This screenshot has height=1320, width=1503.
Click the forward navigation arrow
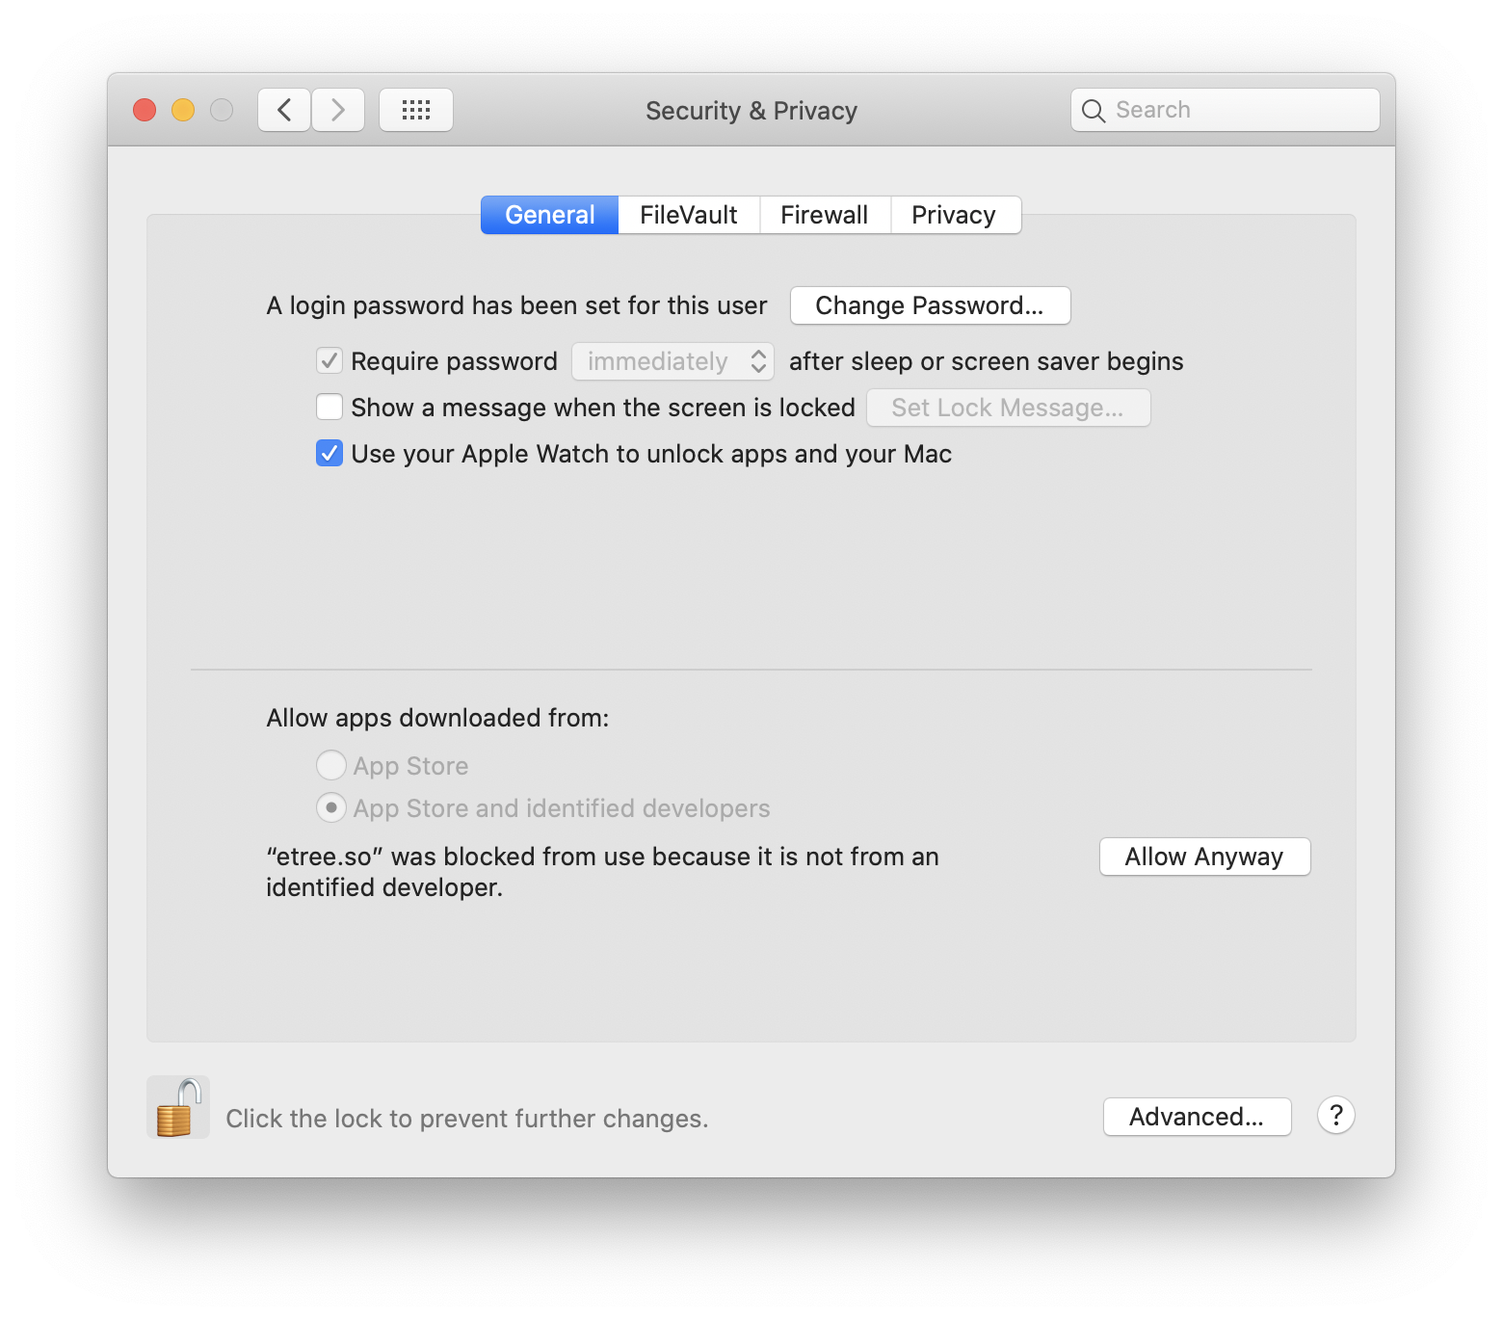(338, 110)
